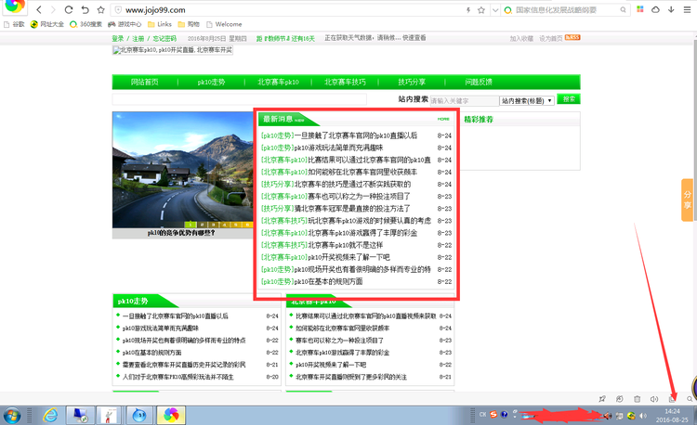Open the 网址大全 bookmark

pyautogui.click(x=47, y=24)
